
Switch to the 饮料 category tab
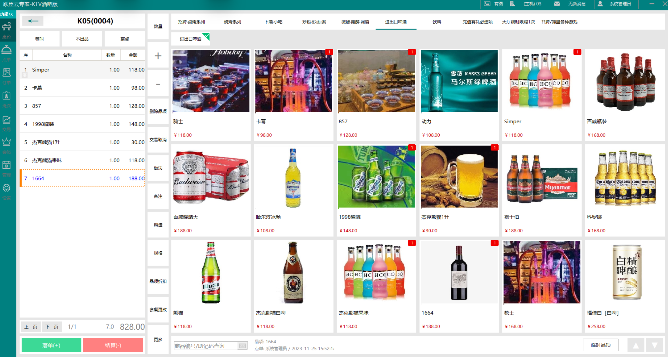point(437,22)
